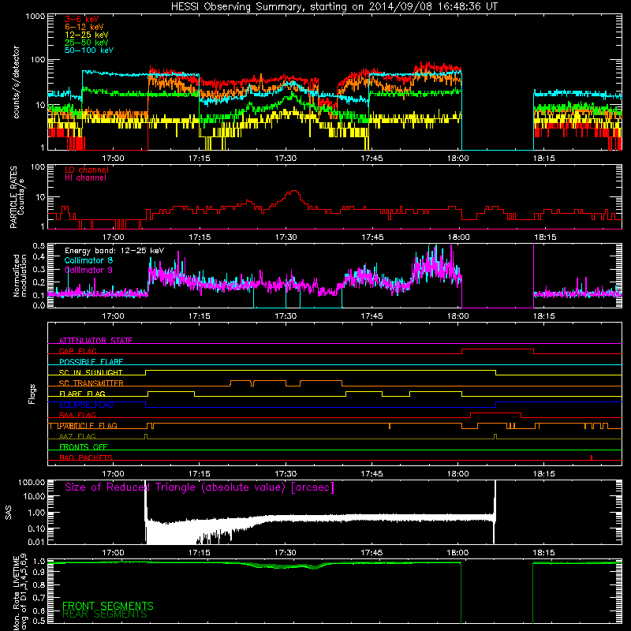Click the SAA FLAG label
The height and width of the screenshot is (631, 631).
(x=77, y=415)
